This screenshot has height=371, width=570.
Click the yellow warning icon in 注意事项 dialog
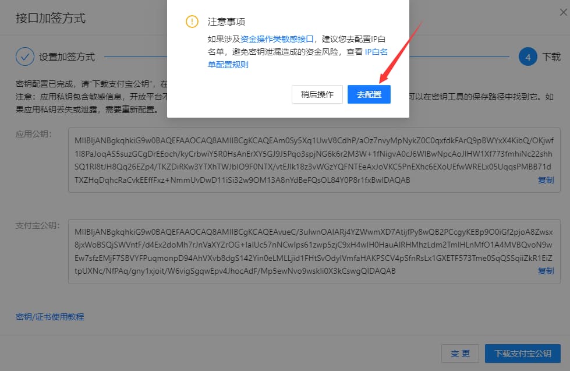pyautogui.click(x=191, y=22)
